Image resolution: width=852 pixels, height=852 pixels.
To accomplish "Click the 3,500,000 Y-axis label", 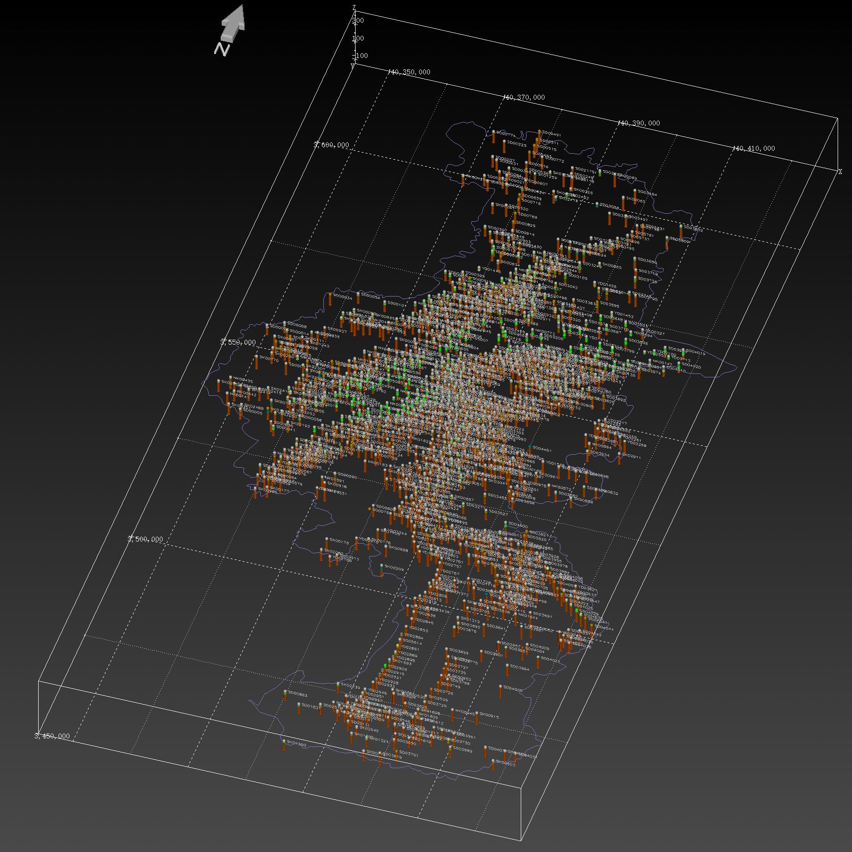I will [145, 539].
